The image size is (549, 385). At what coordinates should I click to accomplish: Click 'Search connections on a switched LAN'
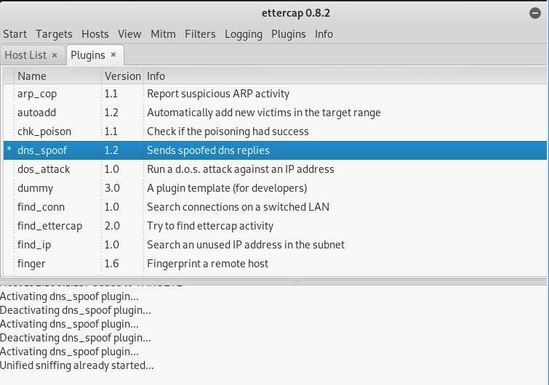click(x=238, y=207)
